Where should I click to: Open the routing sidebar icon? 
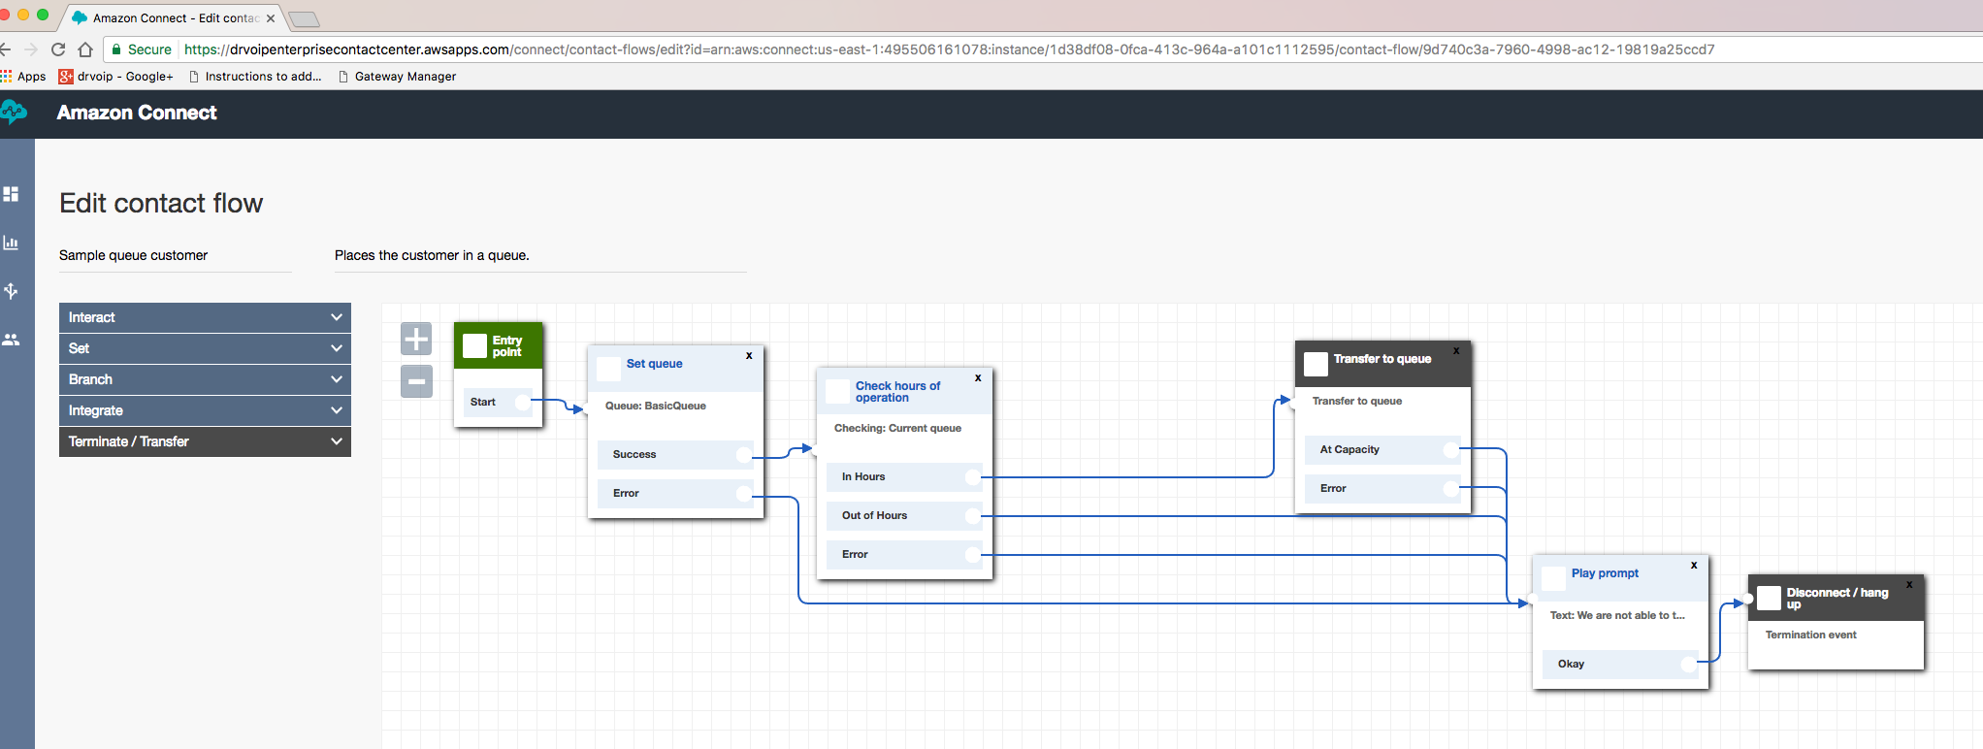11,291
